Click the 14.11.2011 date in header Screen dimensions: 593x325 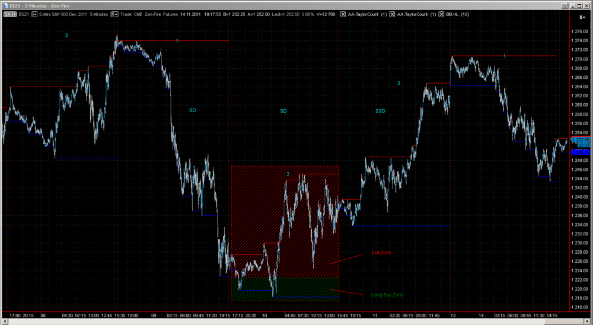(190, 14)
